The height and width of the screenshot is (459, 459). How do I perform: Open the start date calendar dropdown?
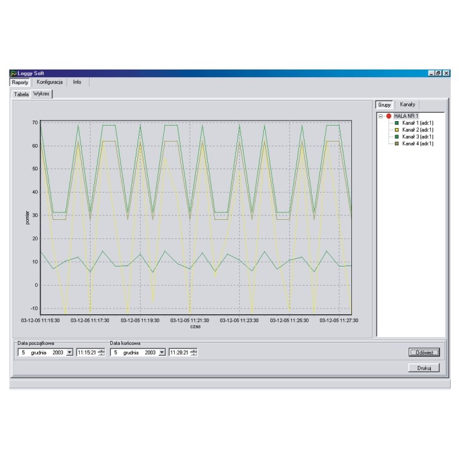click(x=69, y=353)
